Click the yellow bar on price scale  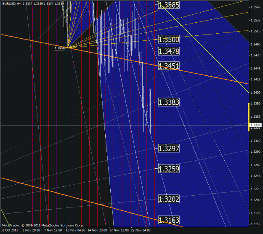249,117
